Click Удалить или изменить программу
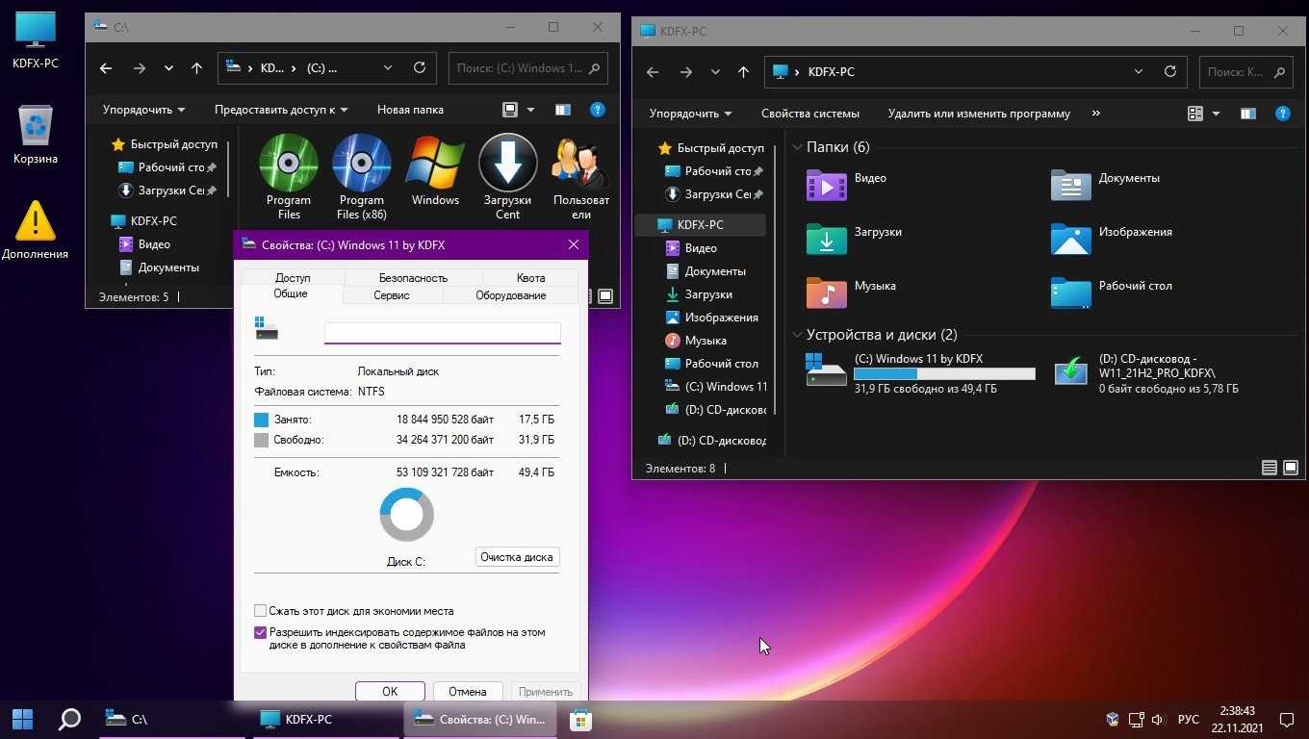Screen dimensions: 1309x739 (x=979, y=114)
